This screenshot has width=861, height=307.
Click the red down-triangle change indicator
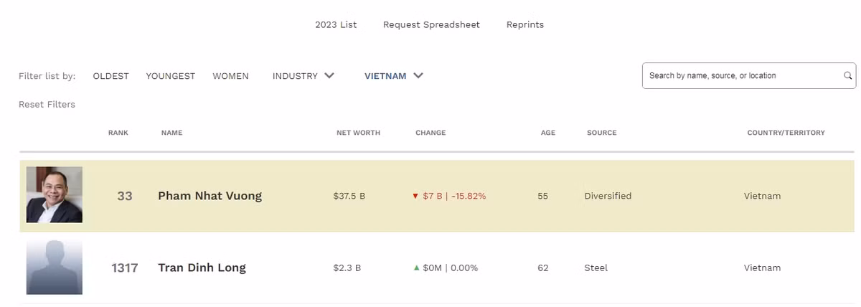pos(415,196)
